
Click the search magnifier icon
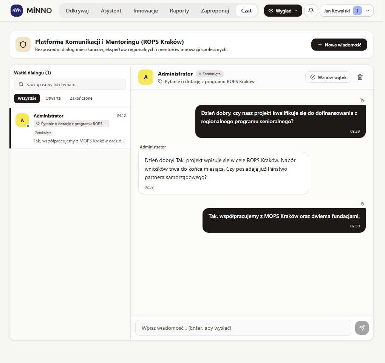point(21,85)
